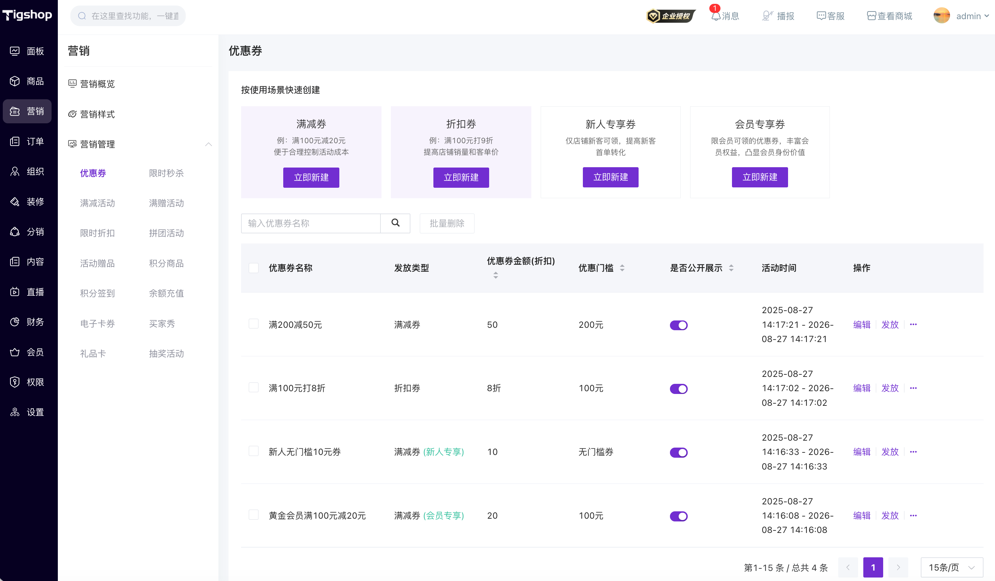Screen dimensions: 995x581
Task: Toggle public display for 新人无门槛10元券
Action: pyautogui.click(x=678, y=452)
